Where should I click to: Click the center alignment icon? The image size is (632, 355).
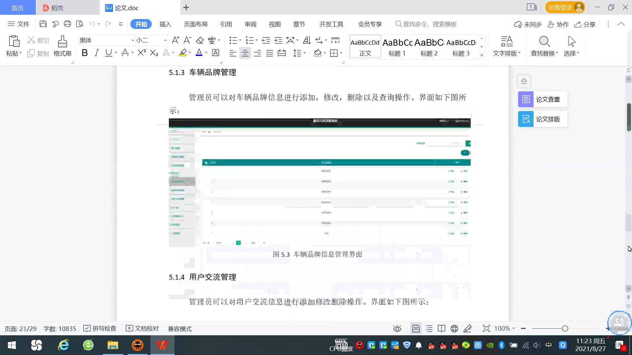click(245, 53)
